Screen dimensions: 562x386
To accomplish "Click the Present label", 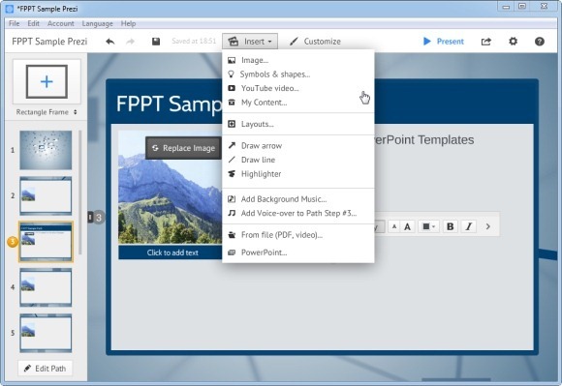I will (451, 42).
